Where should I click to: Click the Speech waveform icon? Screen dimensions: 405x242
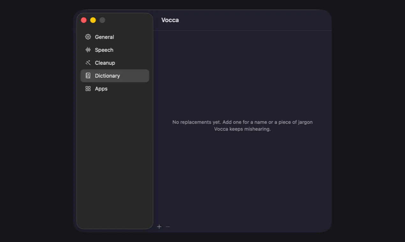[x=88, y=50]
